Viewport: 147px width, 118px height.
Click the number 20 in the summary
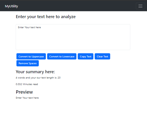coord(59,78)
